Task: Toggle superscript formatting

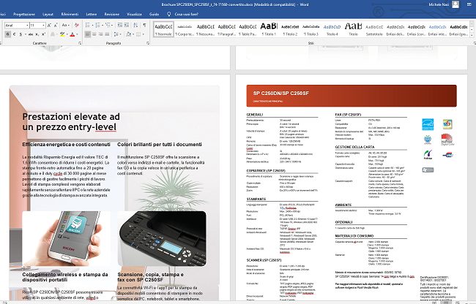Action: [43, 34]
